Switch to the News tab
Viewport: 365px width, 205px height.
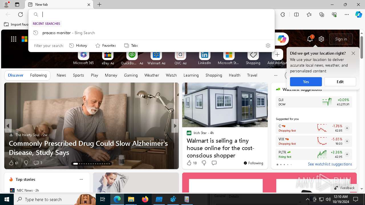coord(61,75)
